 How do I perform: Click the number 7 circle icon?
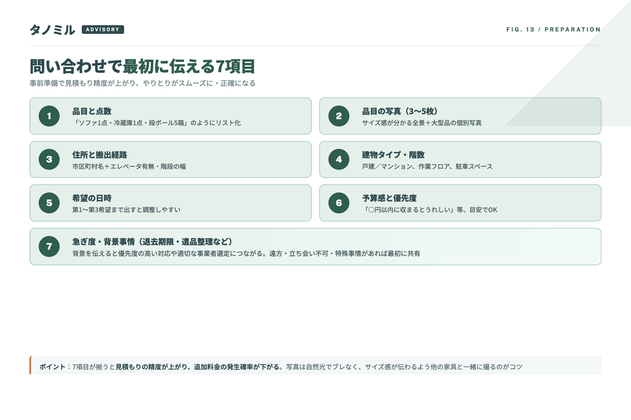49,246
